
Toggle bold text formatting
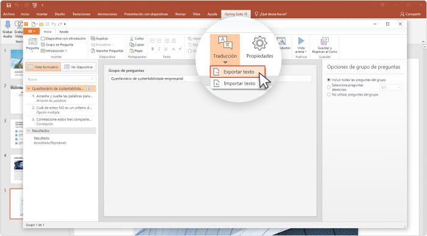coord(152,49)
